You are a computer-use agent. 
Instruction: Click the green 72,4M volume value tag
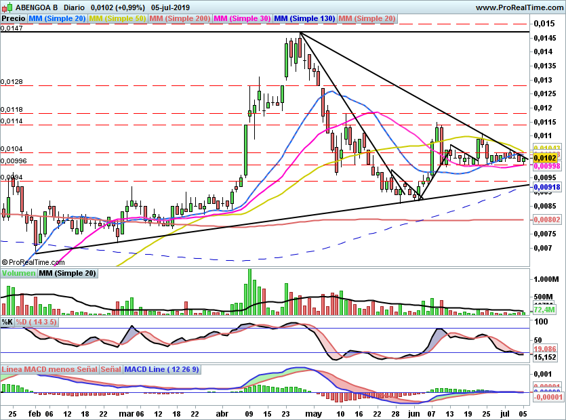tap(544, 310)
